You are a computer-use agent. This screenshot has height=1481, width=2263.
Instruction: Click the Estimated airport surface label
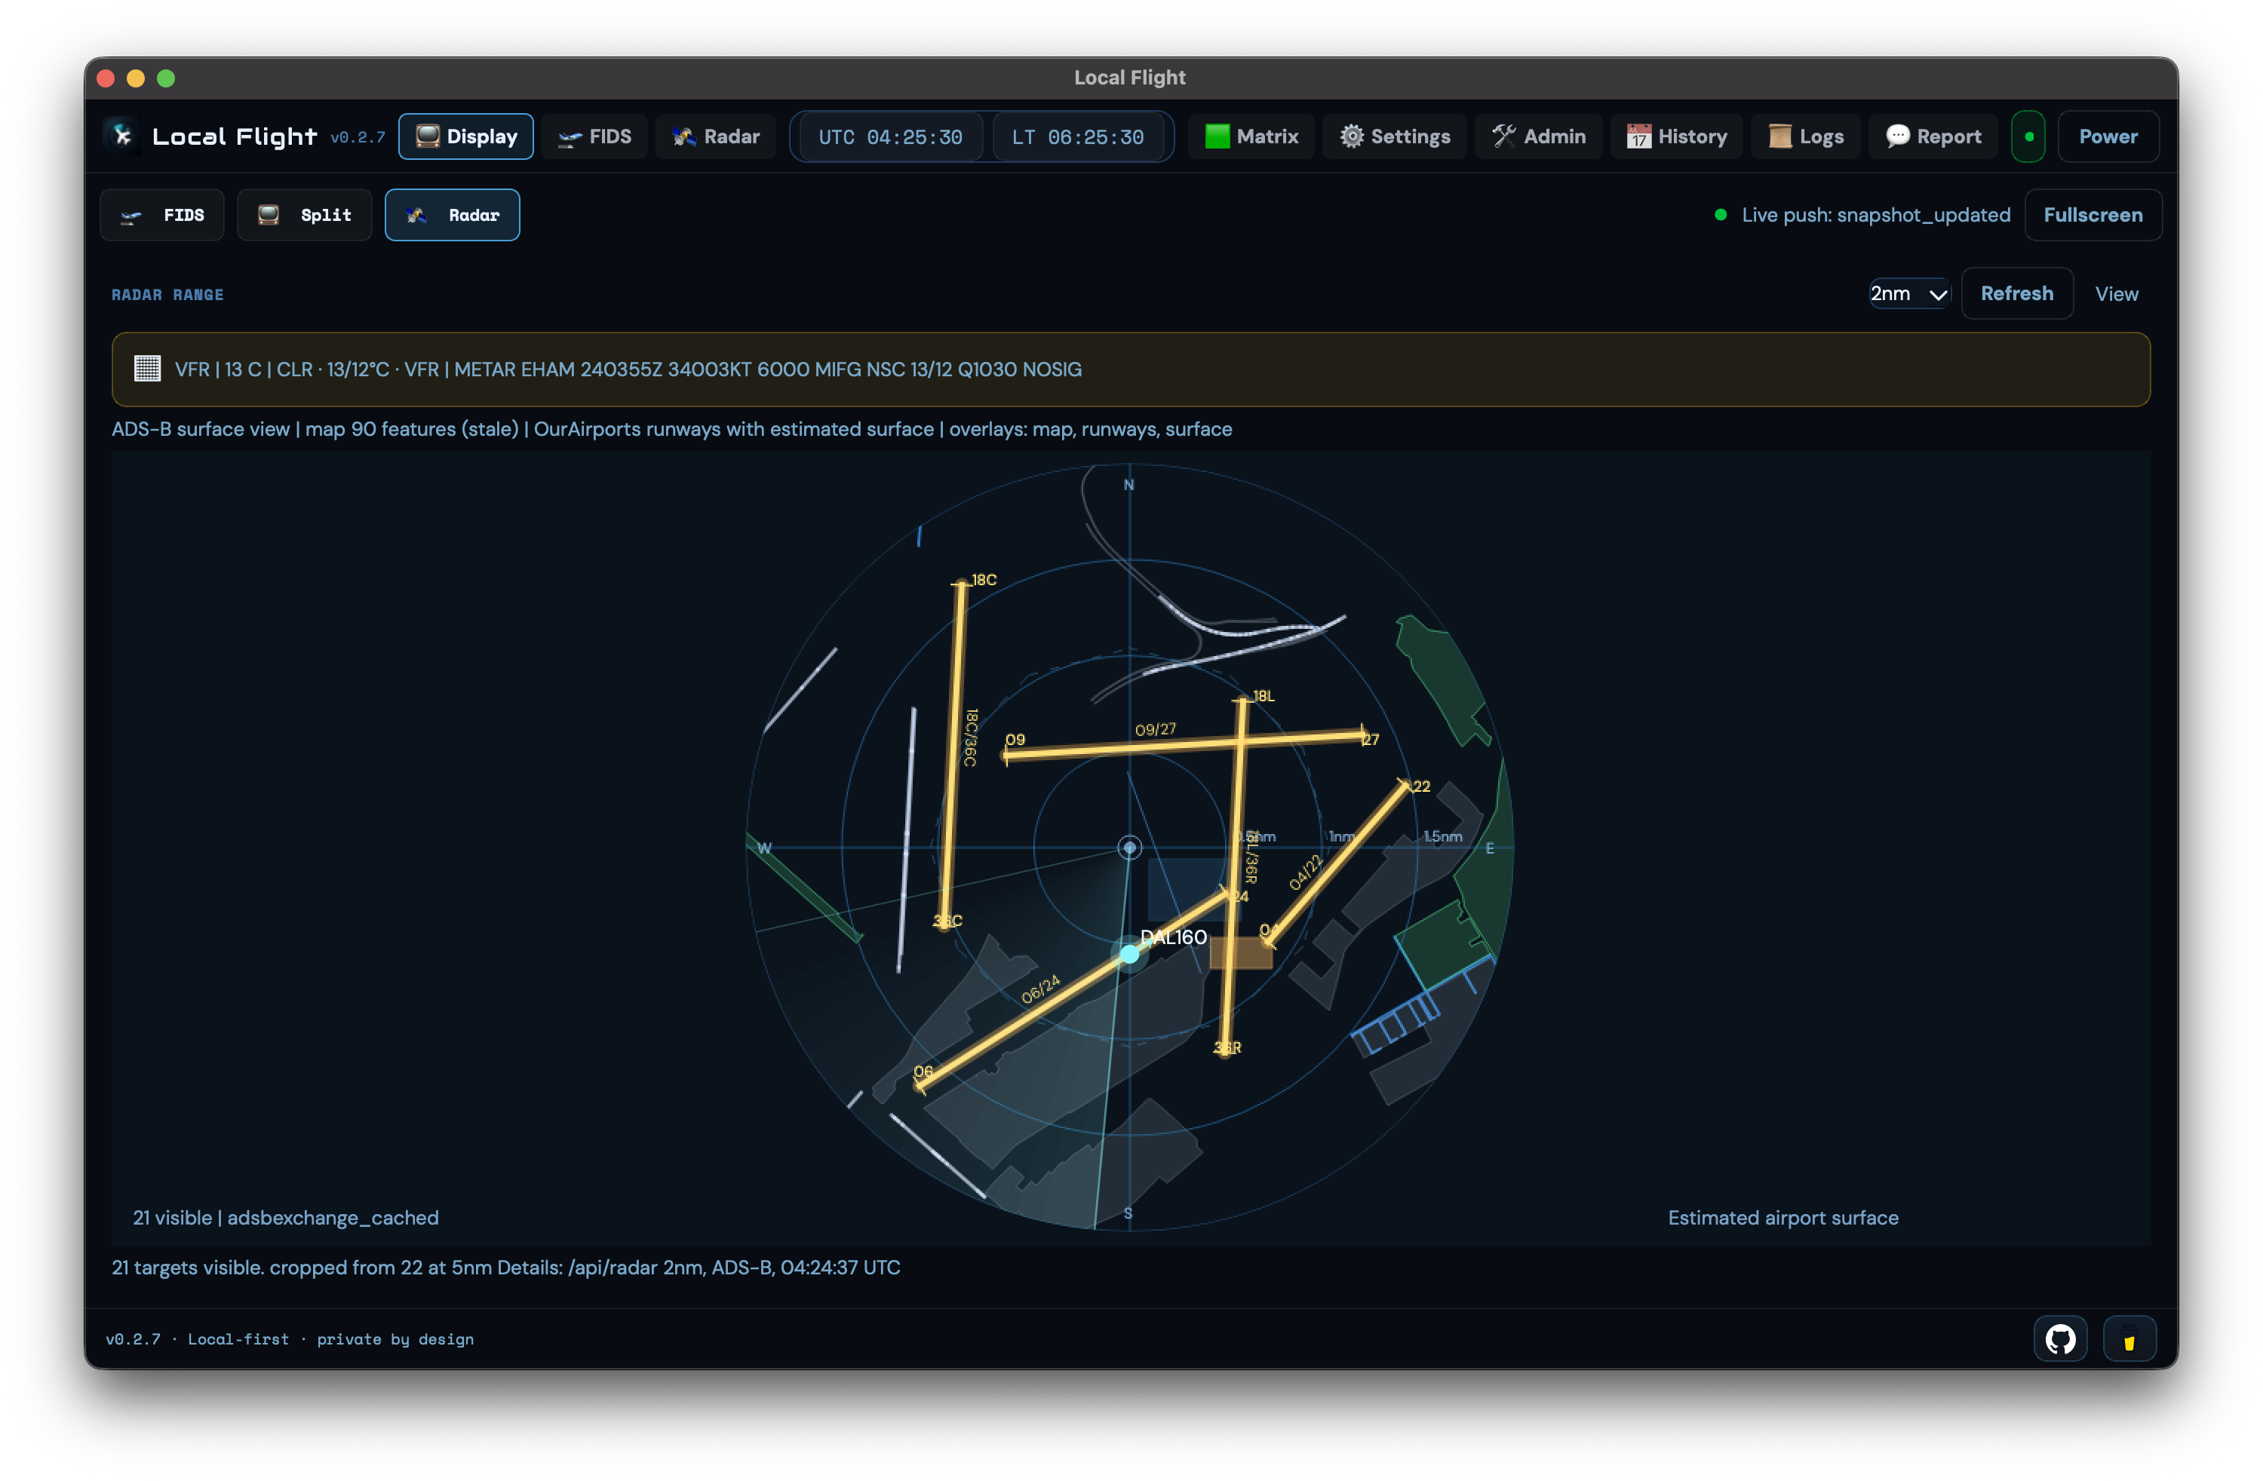point(1782,1218)
